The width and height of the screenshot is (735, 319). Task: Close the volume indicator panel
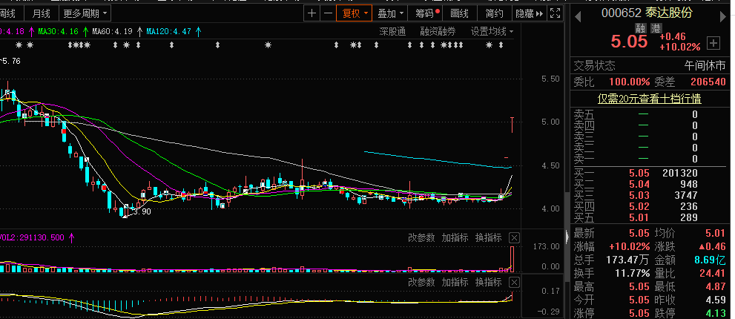(514, 238)
